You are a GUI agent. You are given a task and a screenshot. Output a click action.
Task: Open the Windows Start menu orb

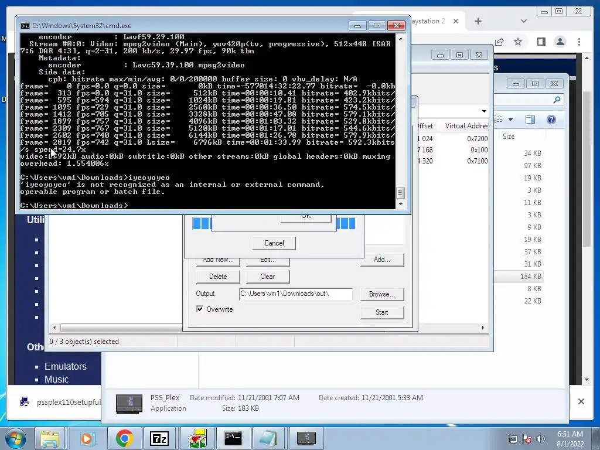[15, 438]
